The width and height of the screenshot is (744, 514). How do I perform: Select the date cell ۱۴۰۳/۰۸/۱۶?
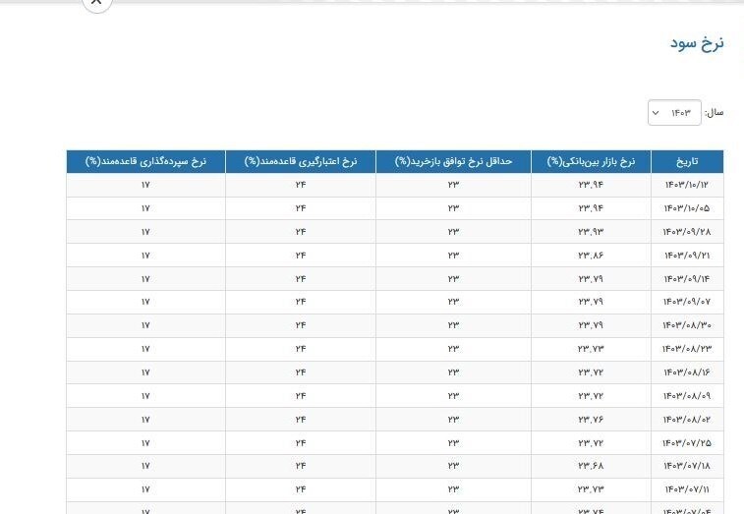[687, 372]
